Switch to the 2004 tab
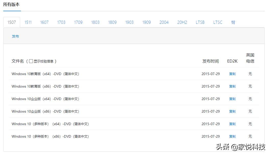The image size is (270, 155). click(164, 22)
